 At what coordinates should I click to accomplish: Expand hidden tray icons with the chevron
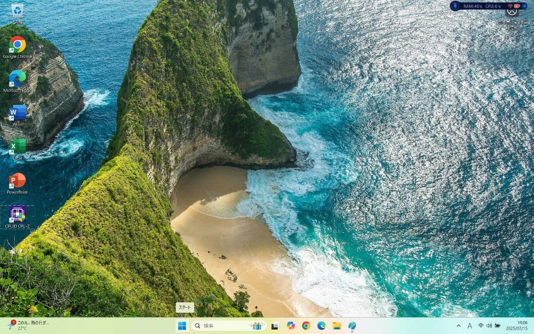click(459, 326)
